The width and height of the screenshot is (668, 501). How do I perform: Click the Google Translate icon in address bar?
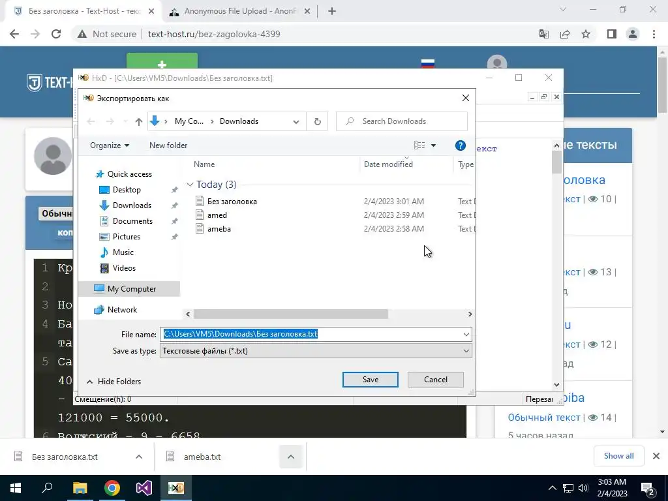544,34
